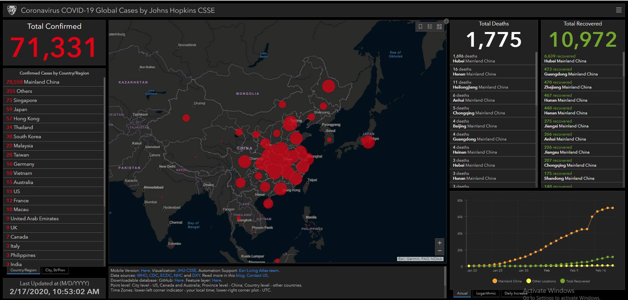Select the Actual chart tab
This screenshot has height=300, width=628.
pyautogui.click(x=462, y=293)
